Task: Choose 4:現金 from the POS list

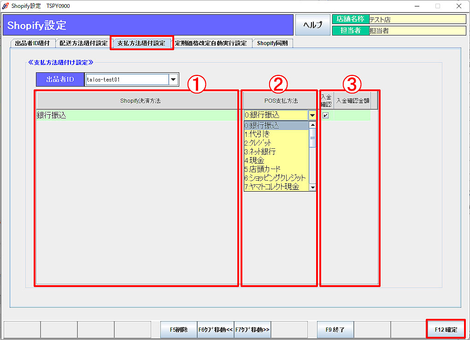Action: (276, 160)
